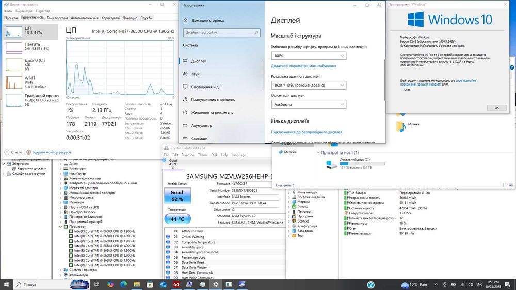The image size is (516, 290).
Task: Select Керування дисками in Computer Management tree
Action: coord(31,168)
